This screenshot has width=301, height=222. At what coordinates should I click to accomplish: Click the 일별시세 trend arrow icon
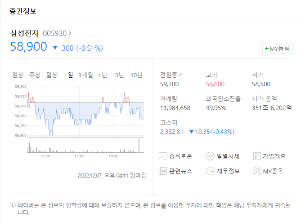coord(210,156)
